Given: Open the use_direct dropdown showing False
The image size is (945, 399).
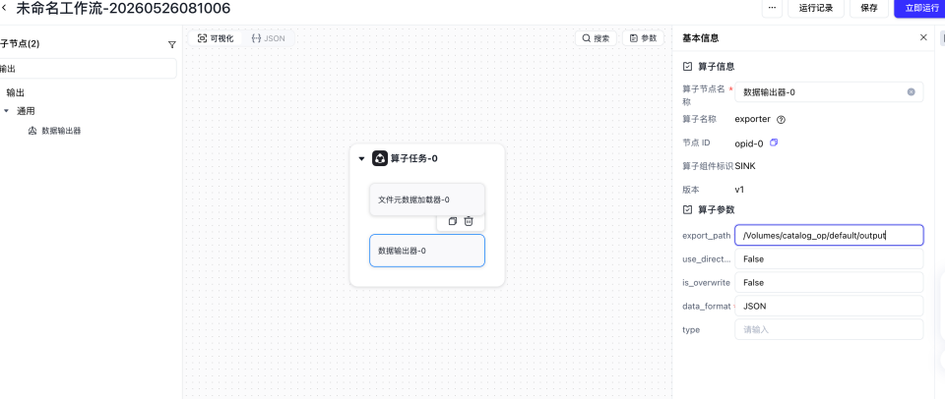Looking at the screenshot, I should [x=829, y=258].
